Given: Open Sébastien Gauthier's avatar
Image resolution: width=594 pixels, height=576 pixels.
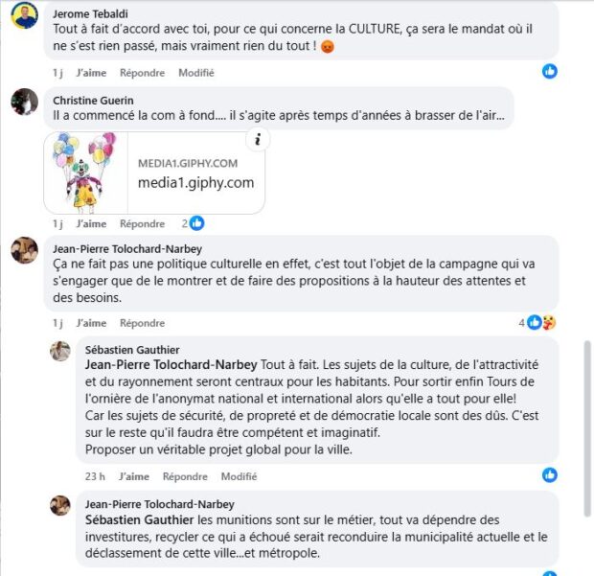Looking at the screenshot, I should point(60,351).
